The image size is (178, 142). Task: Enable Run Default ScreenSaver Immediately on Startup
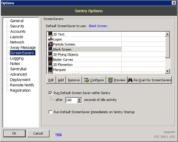pyautogui.click(x=50, y=112)
